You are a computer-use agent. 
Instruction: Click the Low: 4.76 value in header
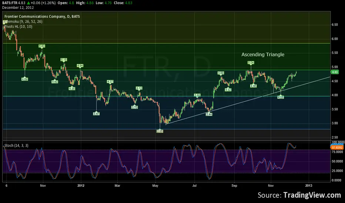click(x=103, y=3)
